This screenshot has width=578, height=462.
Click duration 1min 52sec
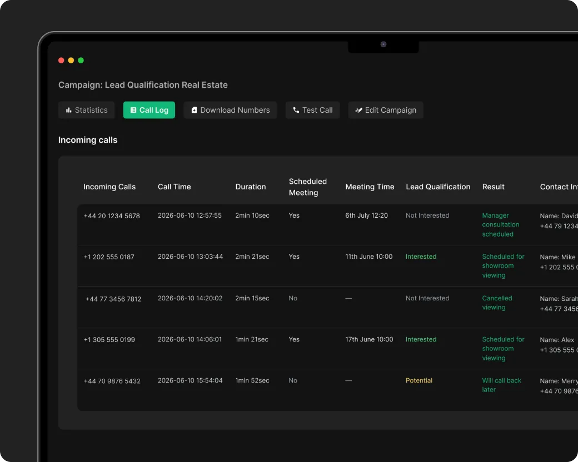click(x=252, y=380)
